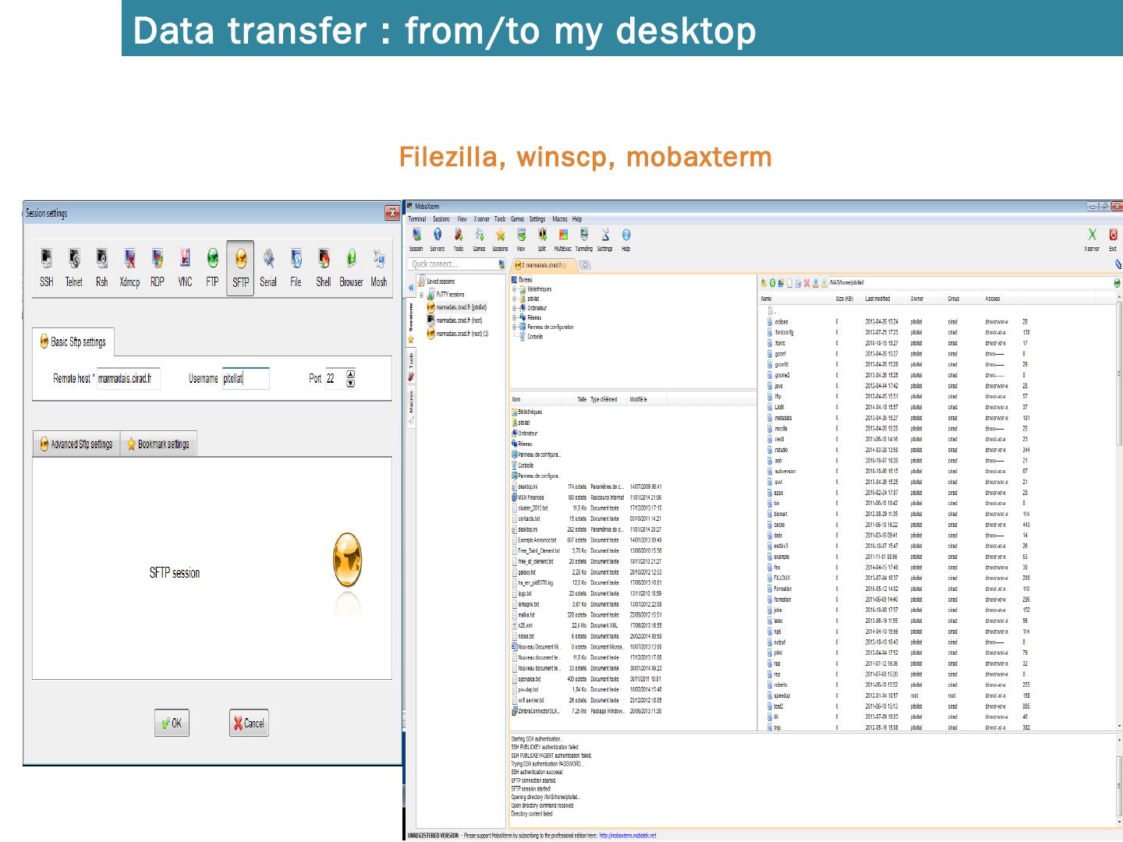Click the Split toolbar icon
The height and width of the screenshot is (842, 1123).
pos(542,239)
